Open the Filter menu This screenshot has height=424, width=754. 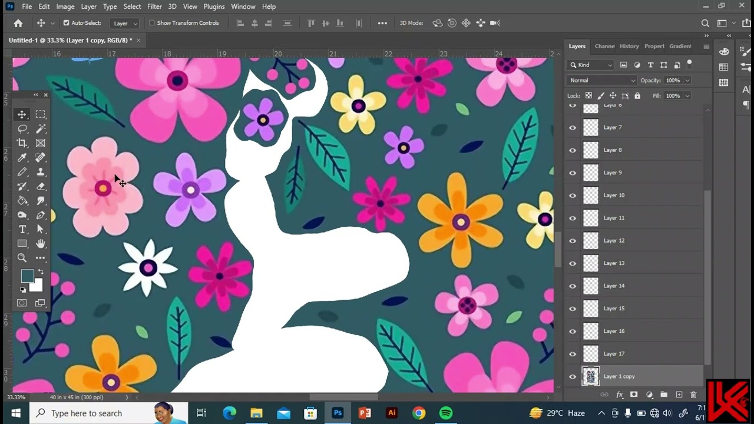(x=154, y=6)
